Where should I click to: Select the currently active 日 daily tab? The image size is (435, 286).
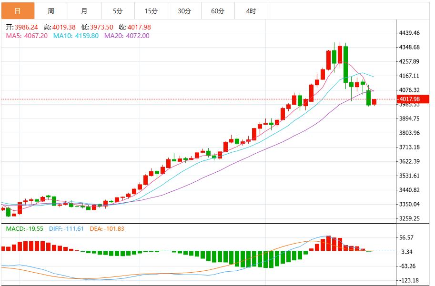(x=18, y=10)
